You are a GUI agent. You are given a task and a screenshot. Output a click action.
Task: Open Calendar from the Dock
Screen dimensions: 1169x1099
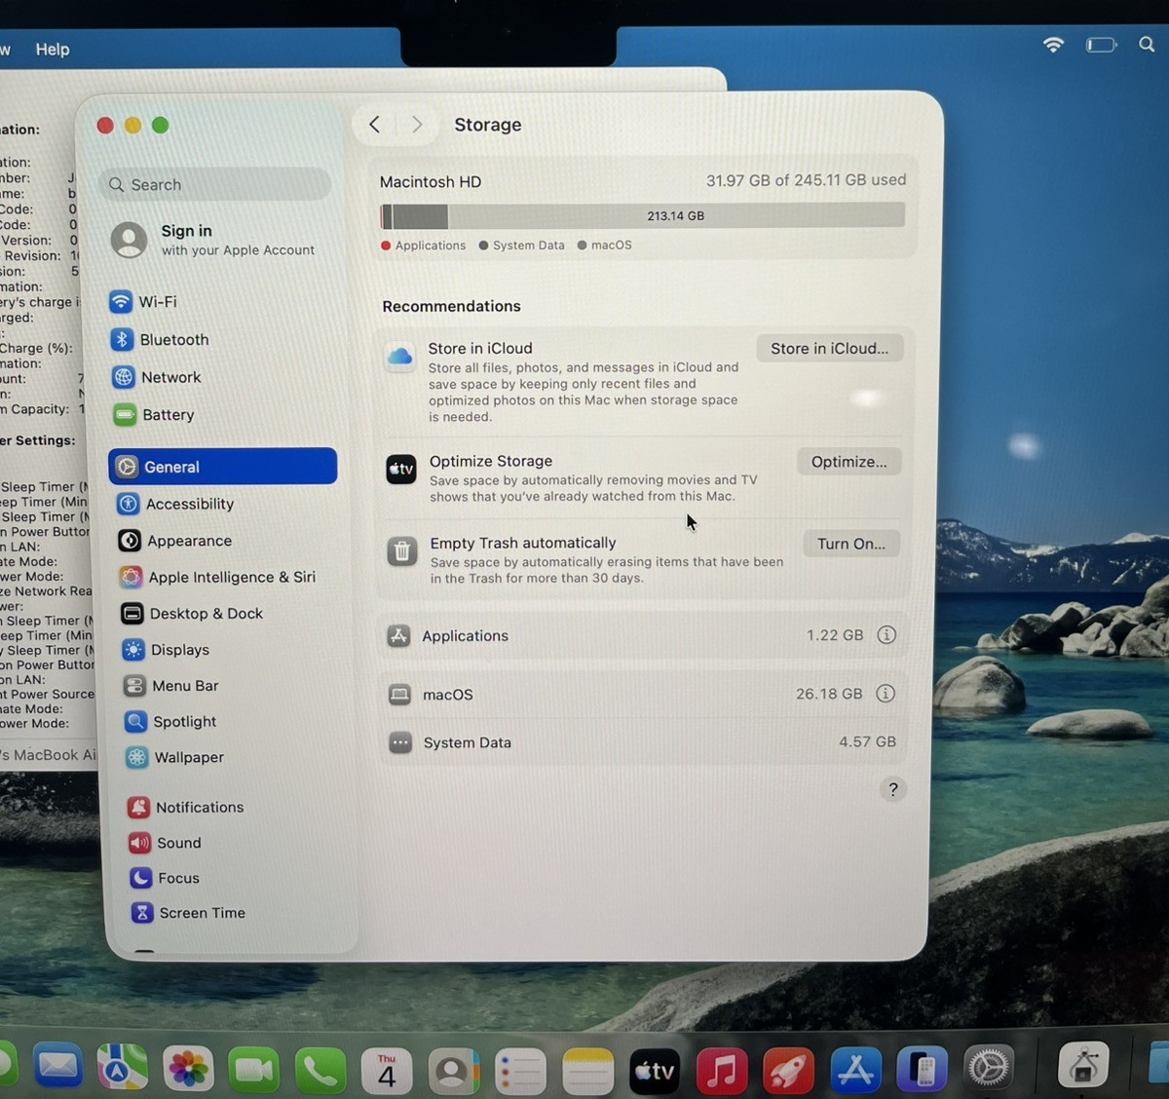387,1072
